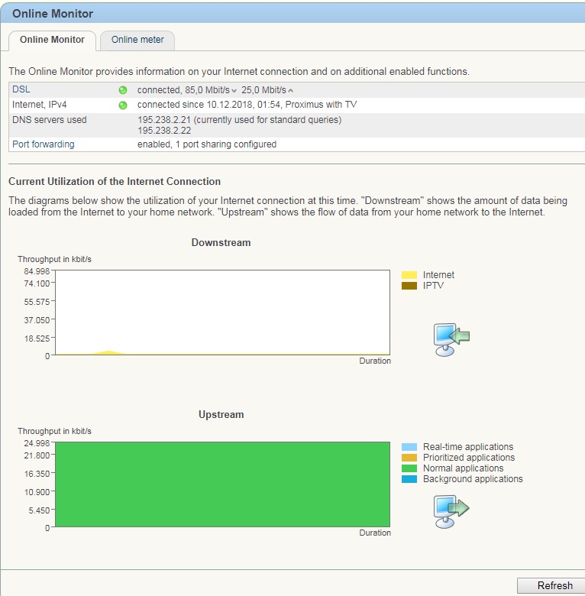
Task: Click the DSL upload speed up arrow
Action: click(290, 91)
